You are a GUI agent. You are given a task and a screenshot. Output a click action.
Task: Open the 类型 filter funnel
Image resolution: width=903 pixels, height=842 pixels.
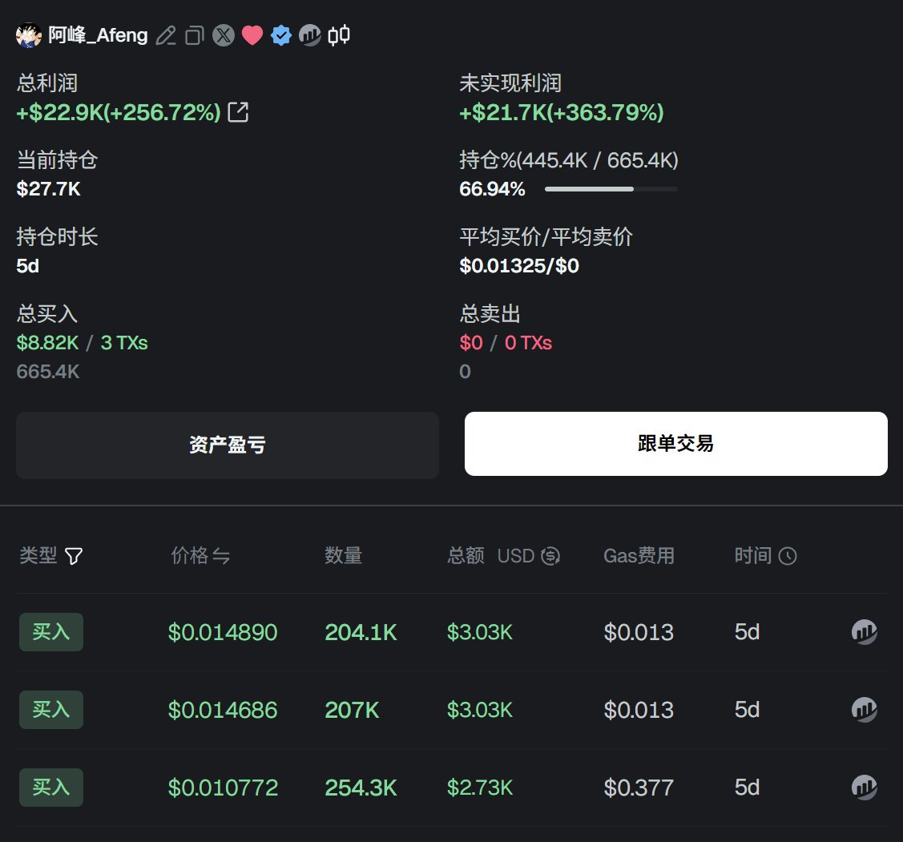(74, 556)
